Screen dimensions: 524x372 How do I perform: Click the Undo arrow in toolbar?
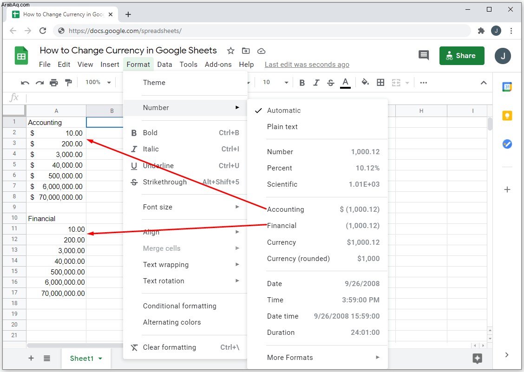coord(25,83)
